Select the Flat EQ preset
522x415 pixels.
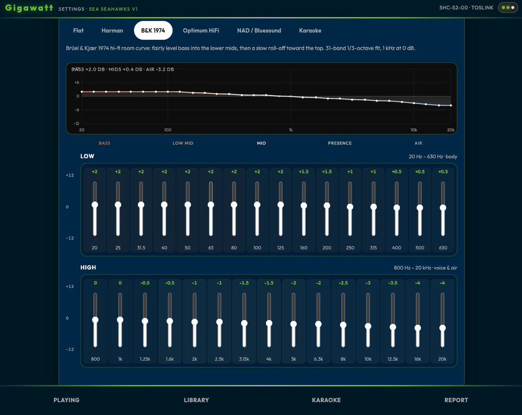[78, 30]
